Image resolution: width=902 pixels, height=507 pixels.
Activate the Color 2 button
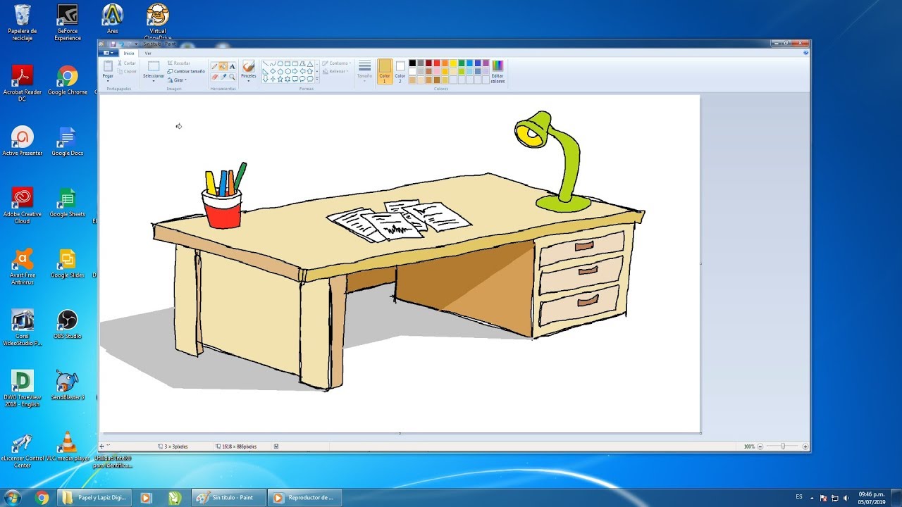tap(400, 71)
